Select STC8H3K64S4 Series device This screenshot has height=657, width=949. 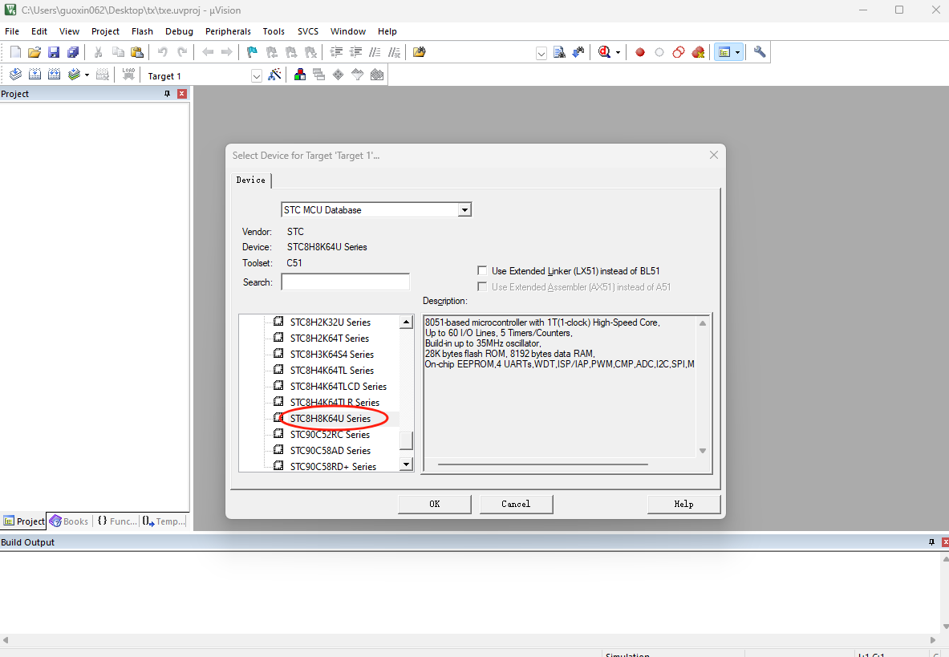pyautogui.click(x=332, y=355)
